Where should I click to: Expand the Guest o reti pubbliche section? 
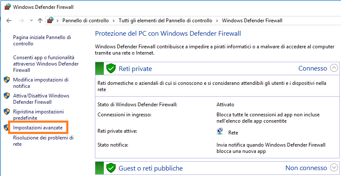tap(334, 168)
